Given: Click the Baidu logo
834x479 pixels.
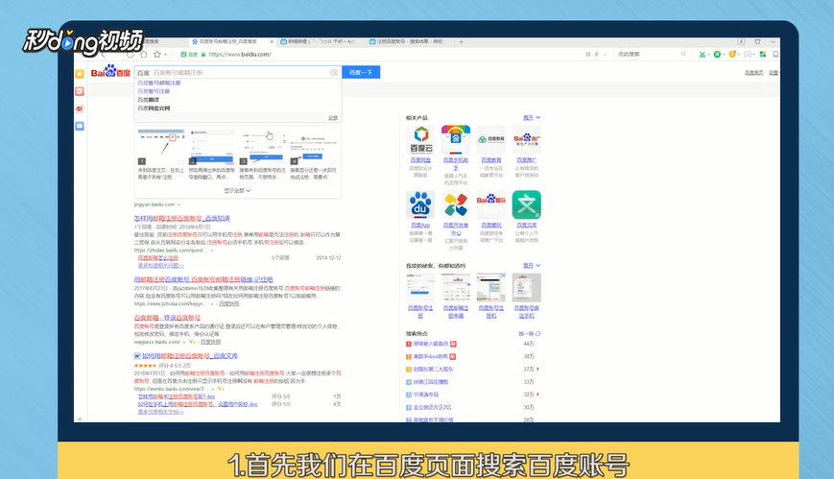Looking at the screenshot, I should [x=110, y=72].
